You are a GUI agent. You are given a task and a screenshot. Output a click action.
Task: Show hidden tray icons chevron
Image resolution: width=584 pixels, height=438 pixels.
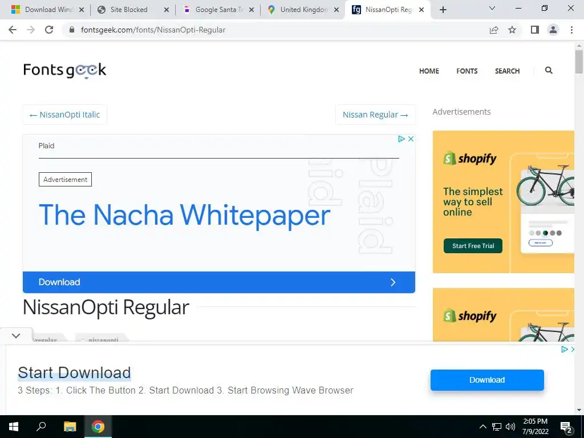[x=482, y=427]
